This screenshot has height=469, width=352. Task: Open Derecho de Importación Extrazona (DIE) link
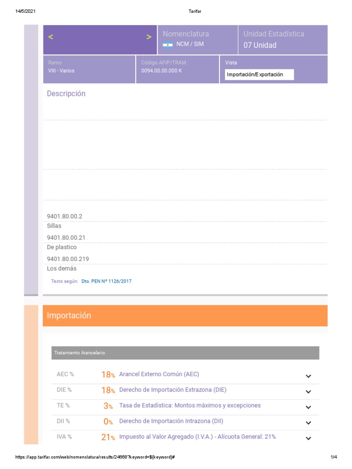pos(172,390)
